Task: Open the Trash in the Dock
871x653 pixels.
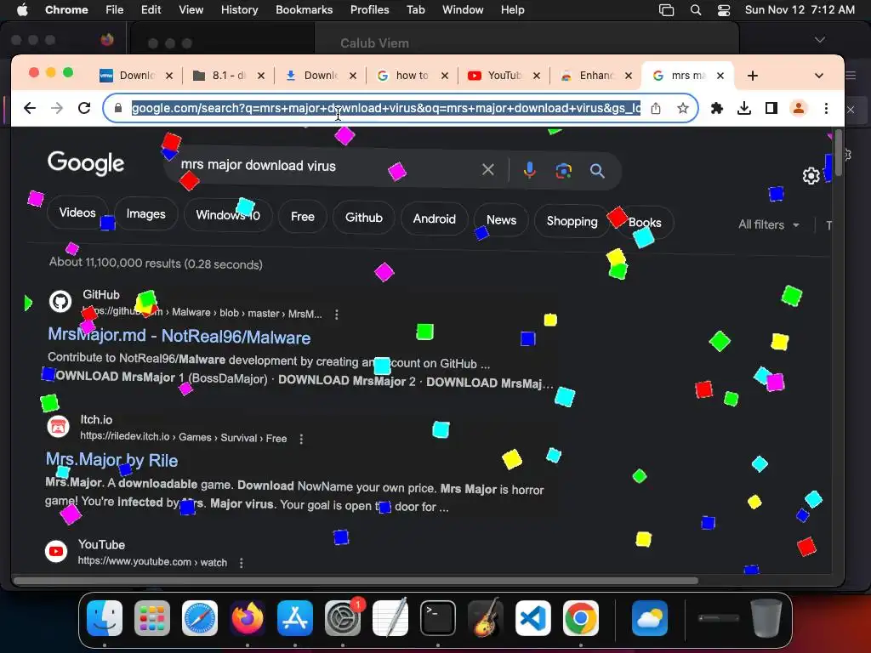Action: click(766, 618)
